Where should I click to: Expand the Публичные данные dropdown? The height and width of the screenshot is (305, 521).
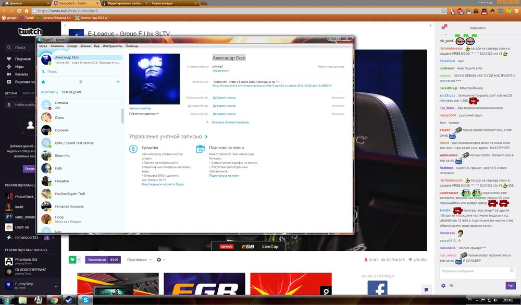click(144, 113)
